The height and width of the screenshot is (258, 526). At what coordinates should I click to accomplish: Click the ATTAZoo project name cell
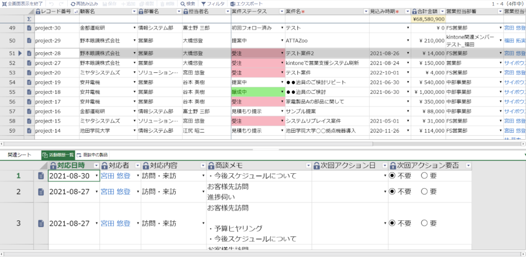pos(327,40)
